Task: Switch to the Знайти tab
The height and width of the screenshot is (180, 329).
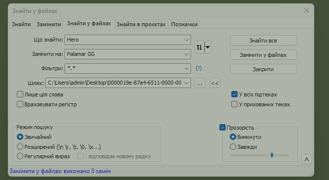Action: click(x=21, y=24)
